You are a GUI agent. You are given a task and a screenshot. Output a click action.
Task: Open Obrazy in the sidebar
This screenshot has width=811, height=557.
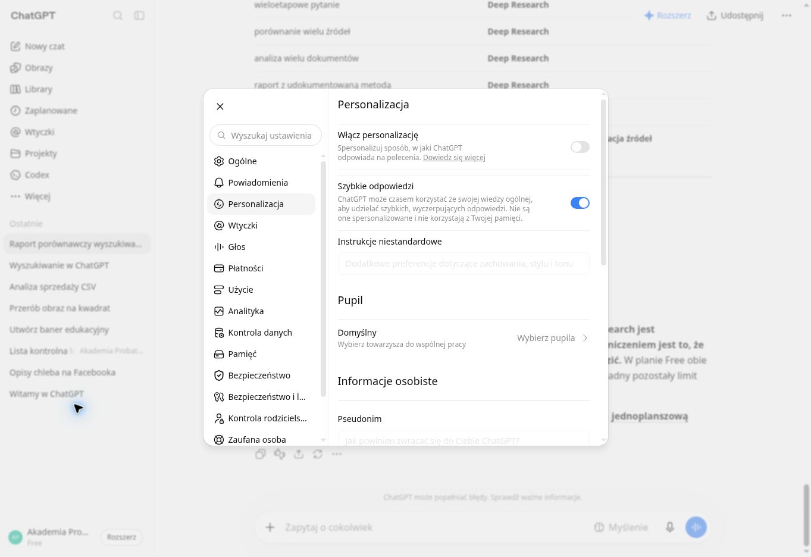tap(77, 68)
